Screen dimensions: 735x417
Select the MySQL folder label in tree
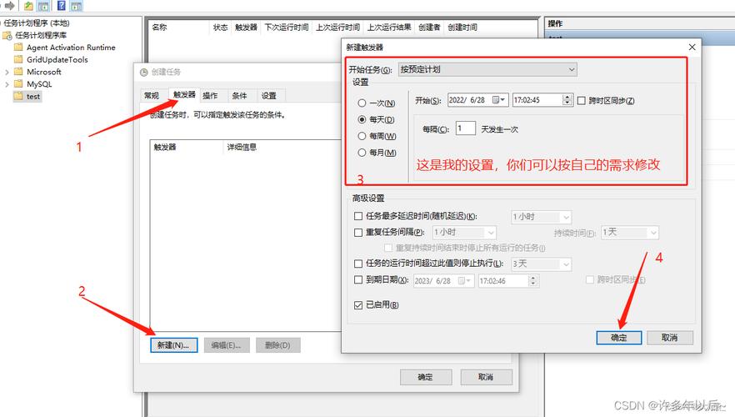[39, 84]
